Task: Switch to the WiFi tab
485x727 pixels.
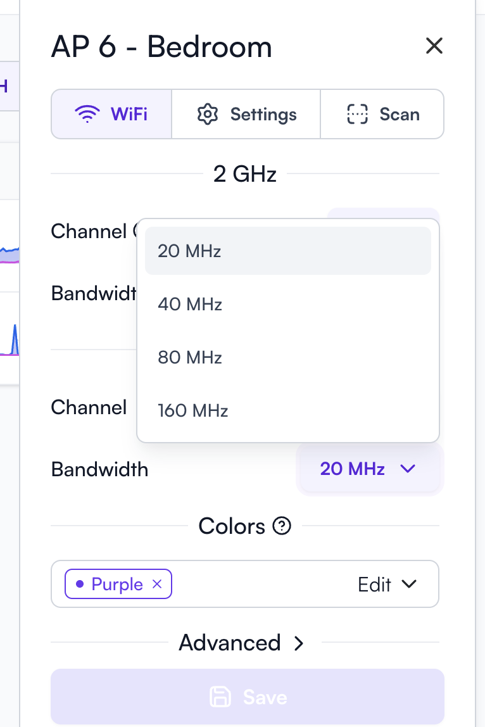Action: pyautogui.click(x=111, y=114)
